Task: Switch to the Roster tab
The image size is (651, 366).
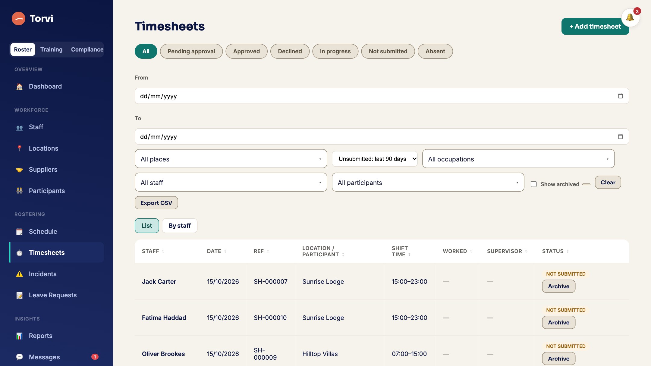Action: pos(23,49)
